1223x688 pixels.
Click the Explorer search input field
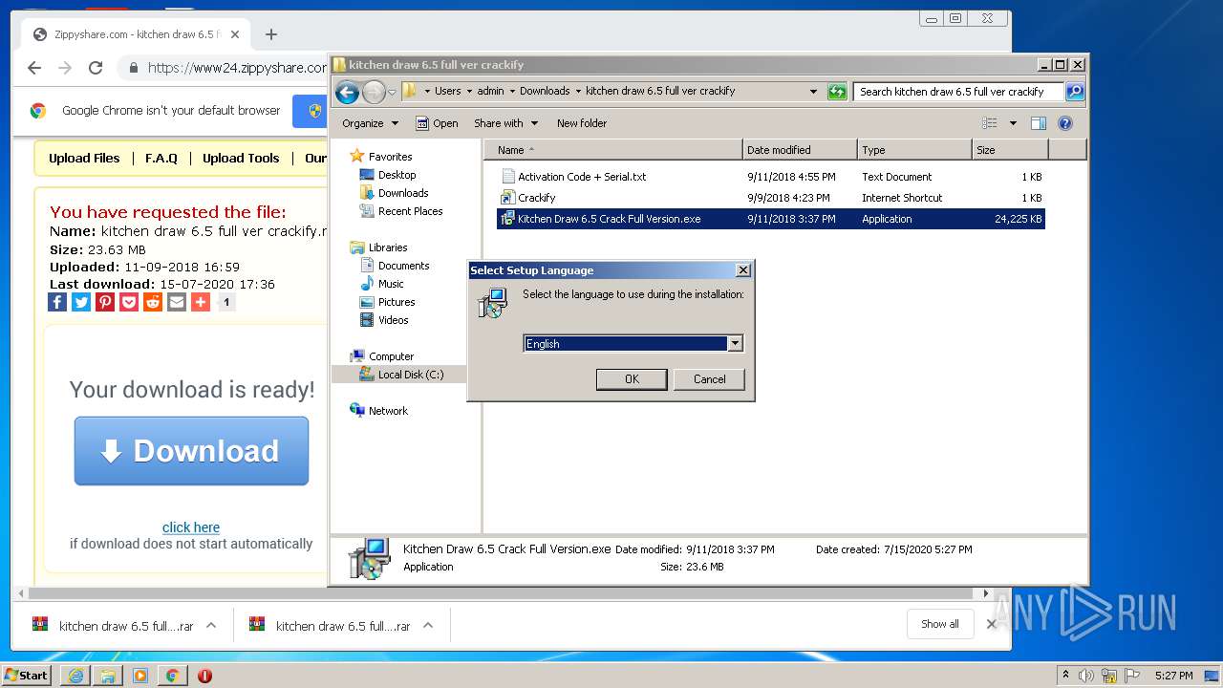(958, 92)
